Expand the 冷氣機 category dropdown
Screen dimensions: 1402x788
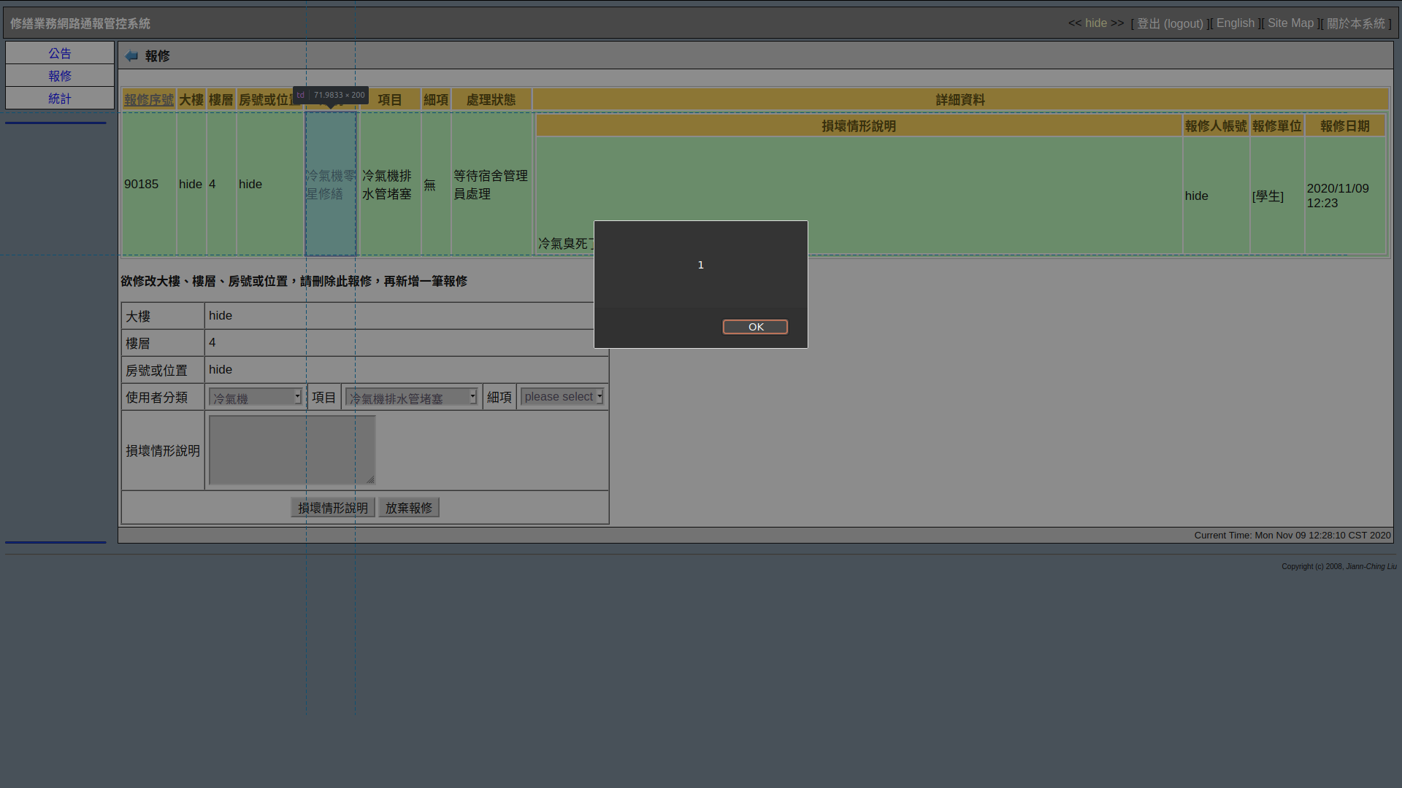(x=256, y=397)
